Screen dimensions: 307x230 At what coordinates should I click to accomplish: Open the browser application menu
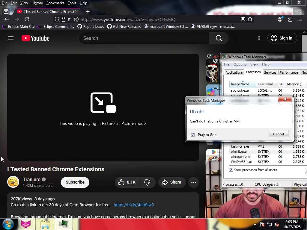pos(300,19)
